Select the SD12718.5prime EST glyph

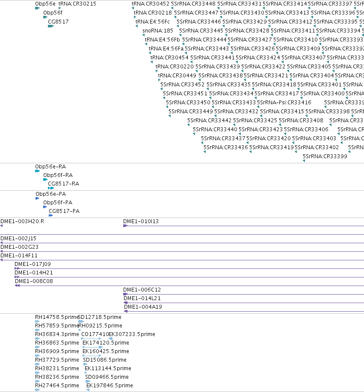(81, 321)
